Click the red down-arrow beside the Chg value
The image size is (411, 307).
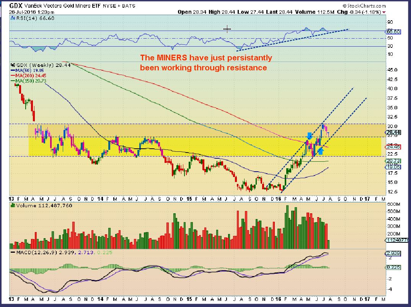tap(384, 12)
